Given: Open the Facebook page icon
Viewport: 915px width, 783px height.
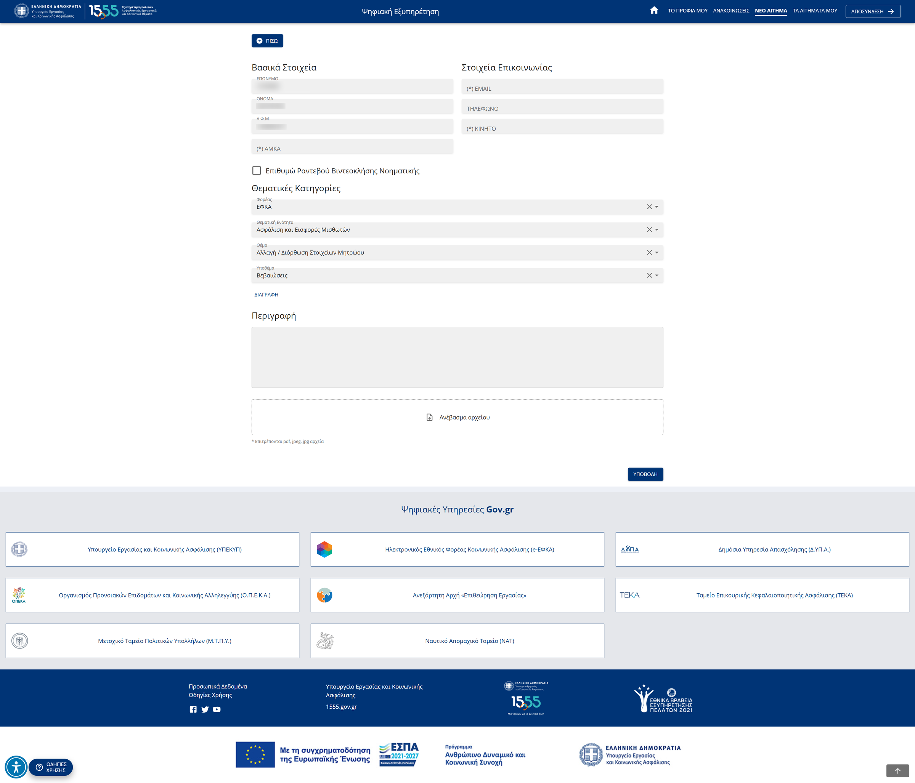Looking at the screenshot, I should click(x=193, y=709).
